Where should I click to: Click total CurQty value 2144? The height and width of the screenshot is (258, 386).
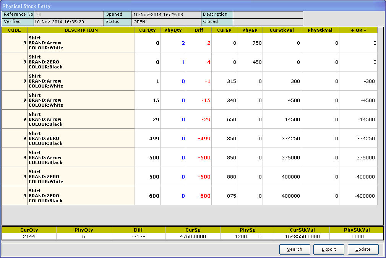[x=29, y=237]
